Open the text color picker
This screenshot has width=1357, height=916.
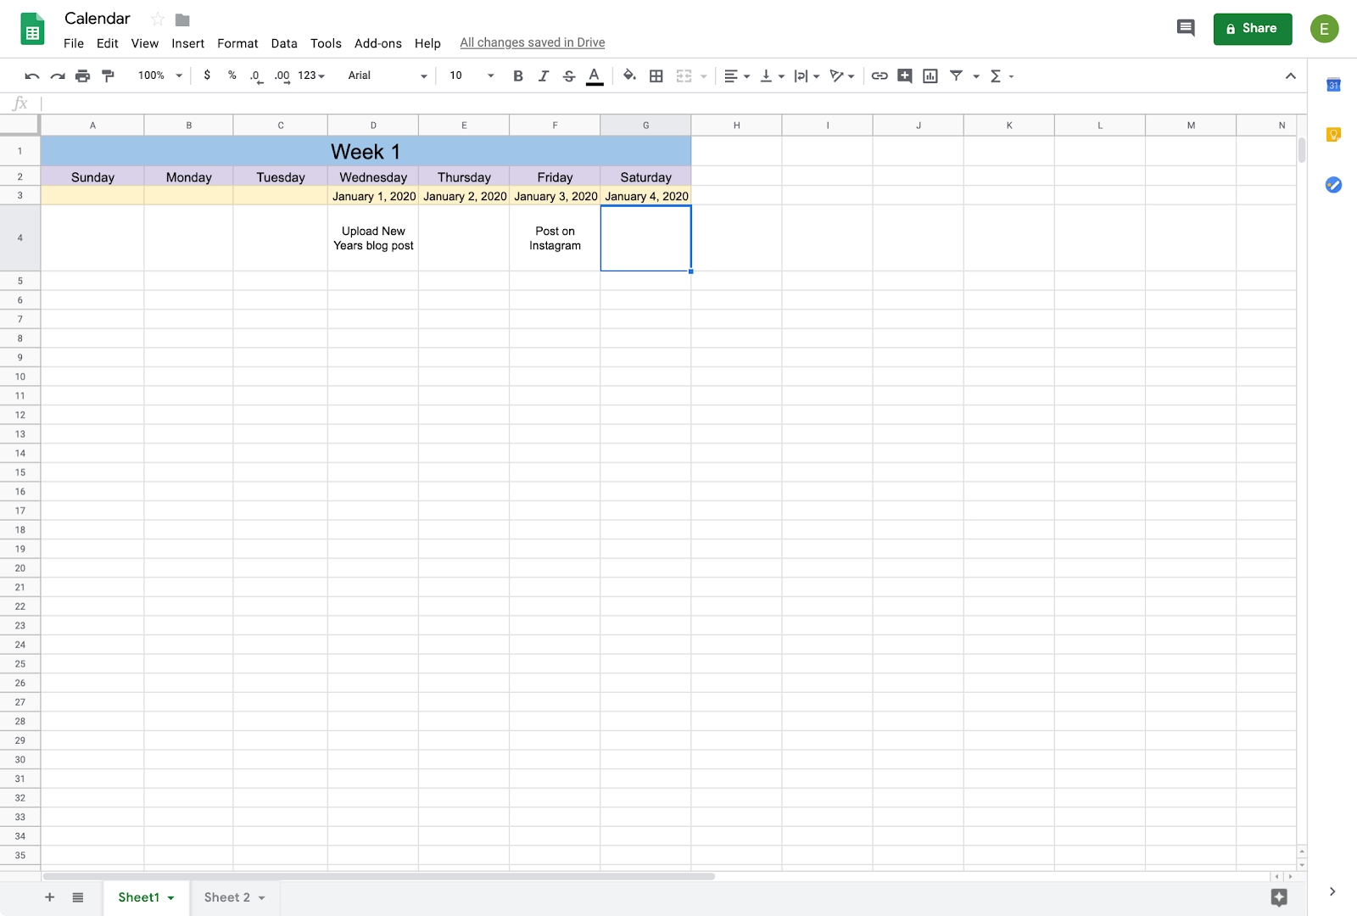click(595, 76)
